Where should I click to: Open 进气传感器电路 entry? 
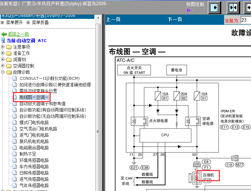pyautogui.click(x=34, y=179)
